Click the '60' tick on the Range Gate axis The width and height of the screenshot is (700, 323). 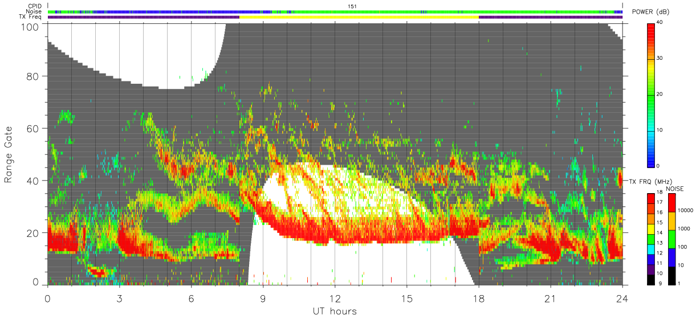click(34, 128)
